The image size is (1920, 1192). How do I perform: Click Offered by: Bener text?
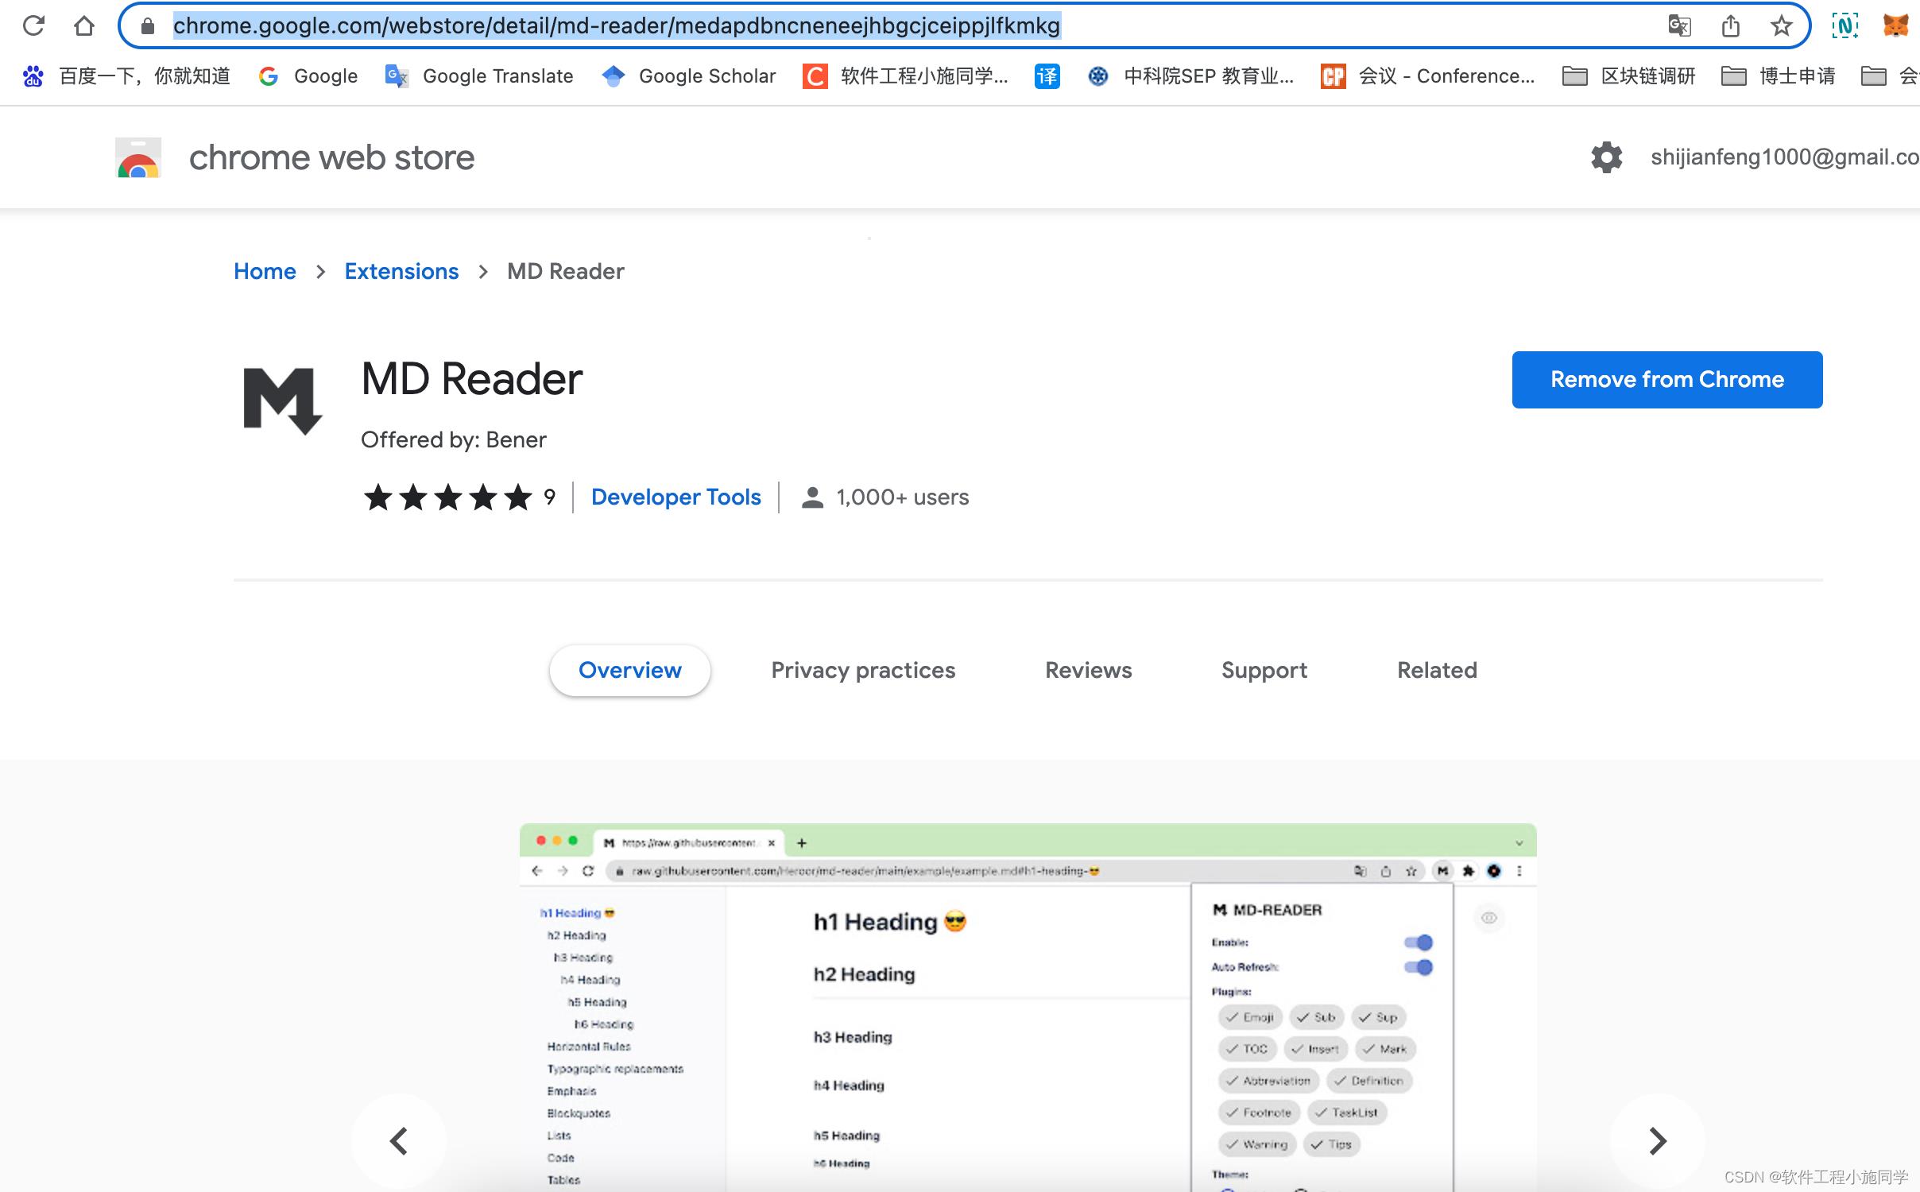[x=454, y=439]
